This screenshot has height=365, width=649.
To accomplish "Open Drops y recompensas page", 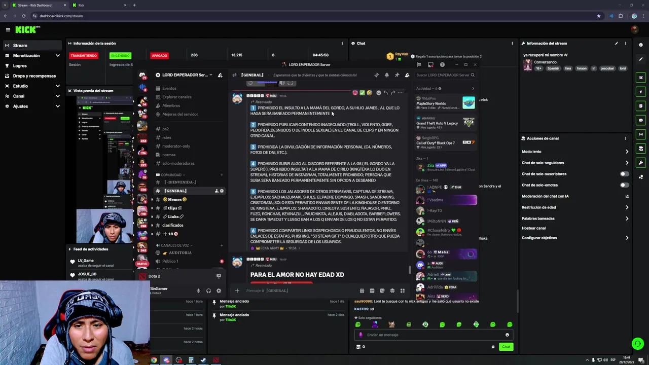I will (x=31, y=76).
